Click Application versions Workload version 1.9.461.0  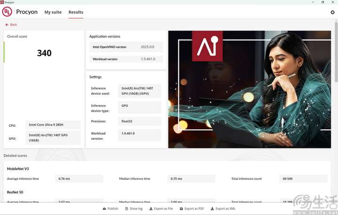click(148, 59)
